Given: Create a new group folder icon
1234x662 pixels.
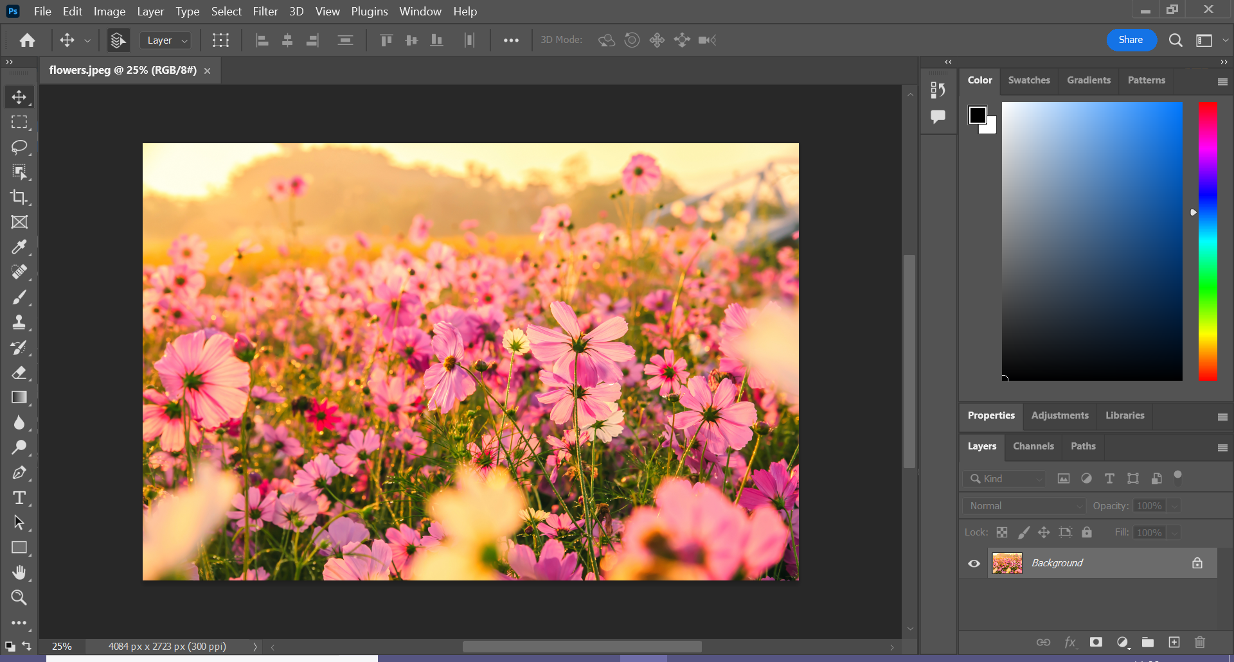Looking at the screenshot, I should point(1148,642).
